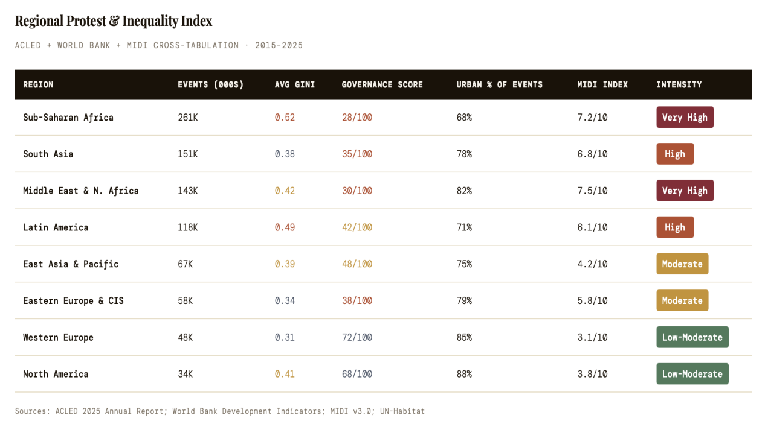Click East Asia & Pacific's Moderate badge
Image resolution: width=765 pixels, height=430 pixels.
click(x=682, y=264)
